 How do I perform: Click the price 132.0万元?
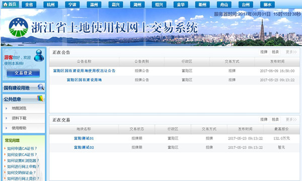281,138
